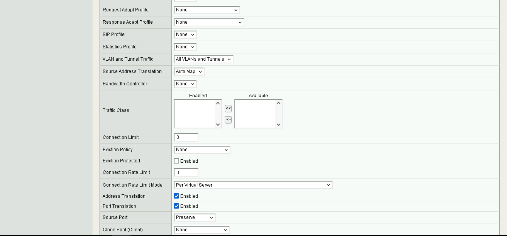Click the << move-to-enabled Traffic Class button

(228, 108)
